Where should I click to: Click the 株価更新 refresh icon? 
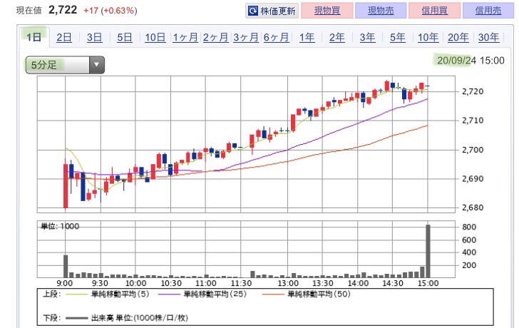click(x=253, y=11)
